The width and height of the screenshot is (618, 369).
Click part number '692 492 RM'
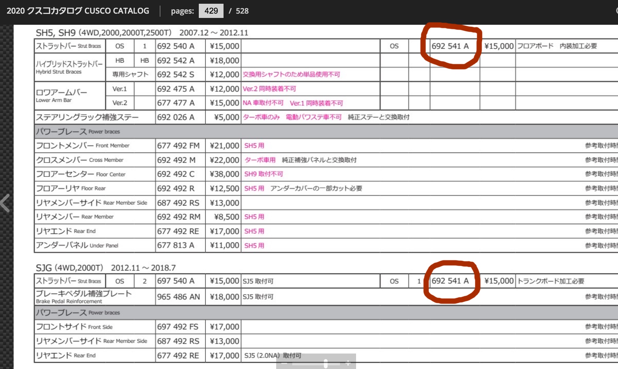click(179, 217)
